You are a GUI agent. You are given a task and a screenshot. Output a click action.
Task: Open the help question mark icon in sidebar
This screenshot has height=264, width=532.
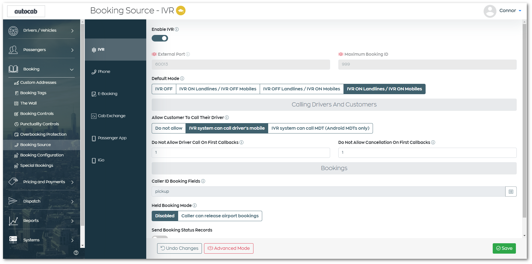coord(76,253)
